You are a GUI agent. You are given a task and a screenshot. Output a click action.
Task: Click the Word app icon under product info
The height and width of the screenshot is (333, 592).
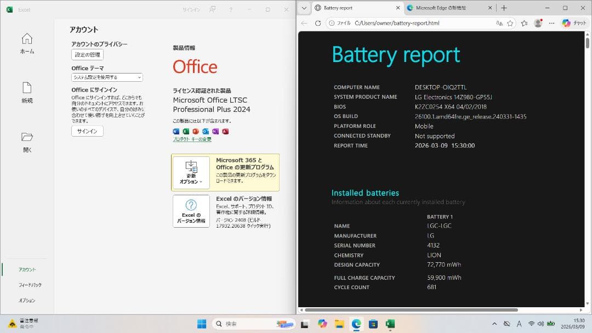(176, 132)
